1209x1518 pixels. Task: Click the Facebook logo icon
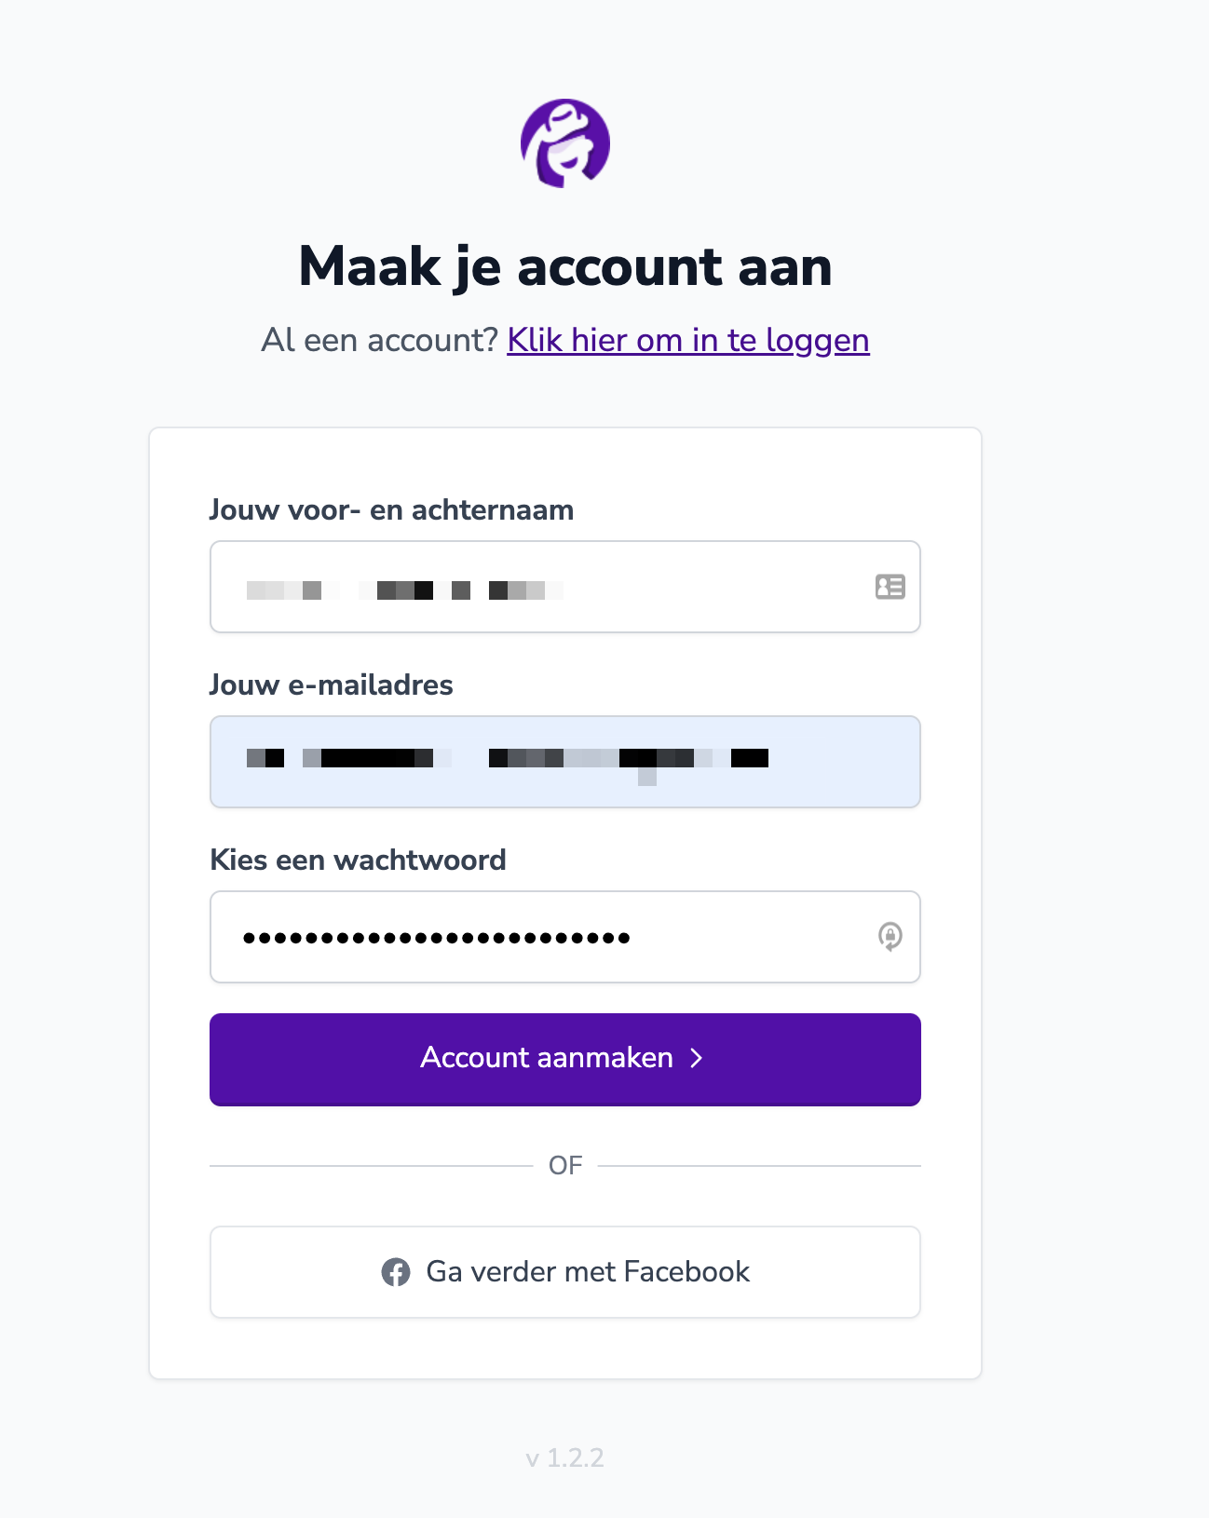point(396,1272)
